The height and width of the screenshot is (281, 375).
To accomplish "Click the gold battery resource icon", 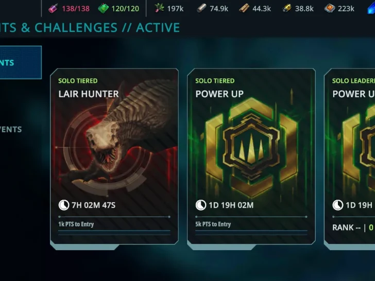I will (287, 9).
